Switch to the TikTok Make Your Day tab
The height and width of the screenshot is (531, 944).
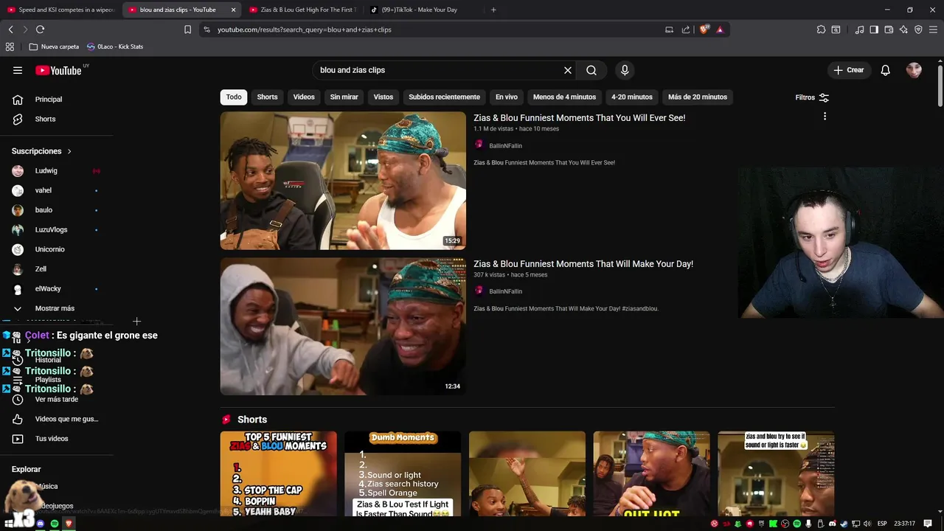424,10
